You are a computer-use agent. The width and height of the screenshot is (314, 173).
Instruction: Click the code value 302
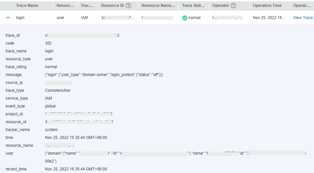tap(48, 43)
